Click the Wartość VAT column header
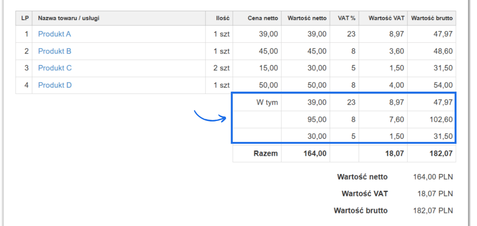The width and height of the screenshot is (477, 226). pos(386,18)
